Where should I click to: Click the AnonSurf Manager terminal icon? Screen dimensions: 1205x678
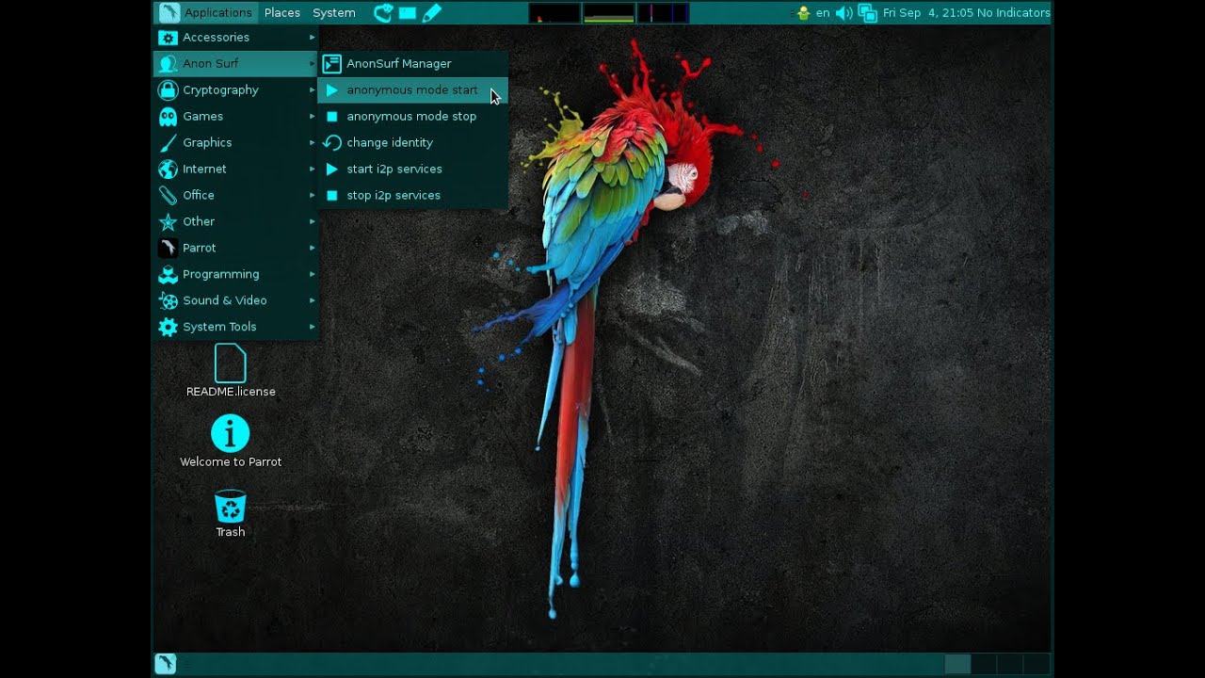click(x=331, y=64)
